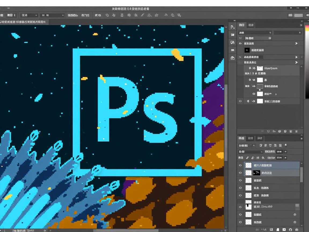
Task: Click the trash icon at the Layers panel bottom
Action: click(x=296, y=230)
